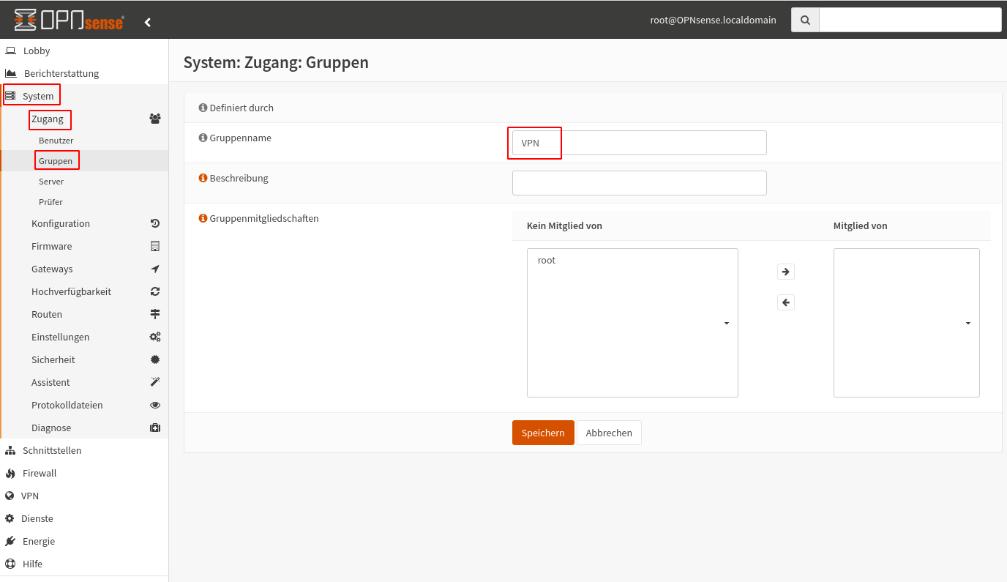Click the Abbrechen button

608,433
